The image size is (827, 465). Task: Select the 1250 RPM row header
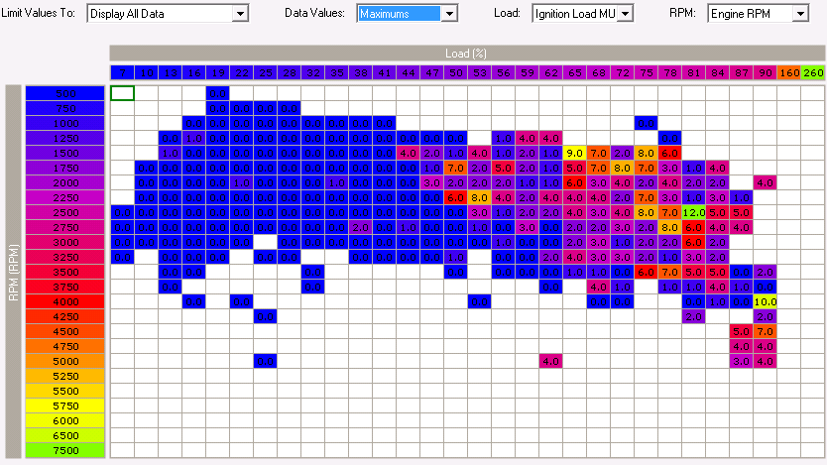[66, 138]
